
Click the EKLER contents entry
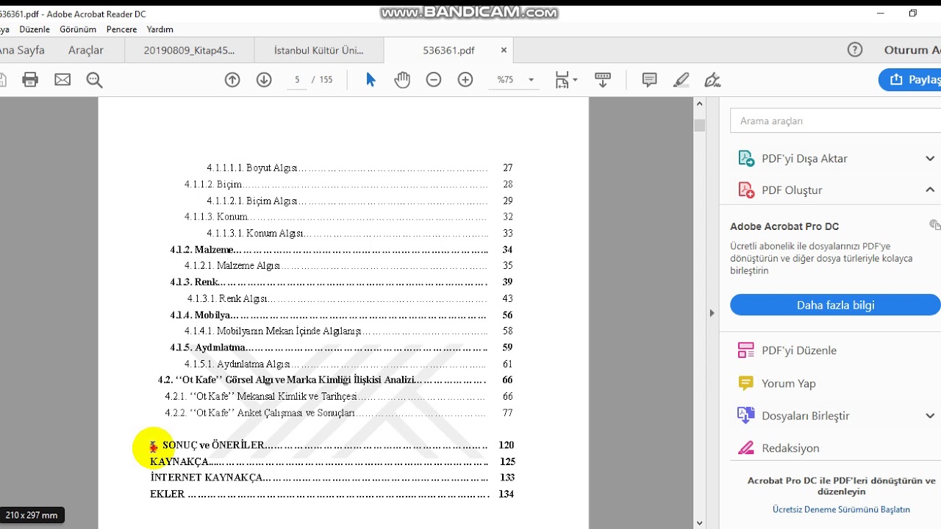coord(332,494)
